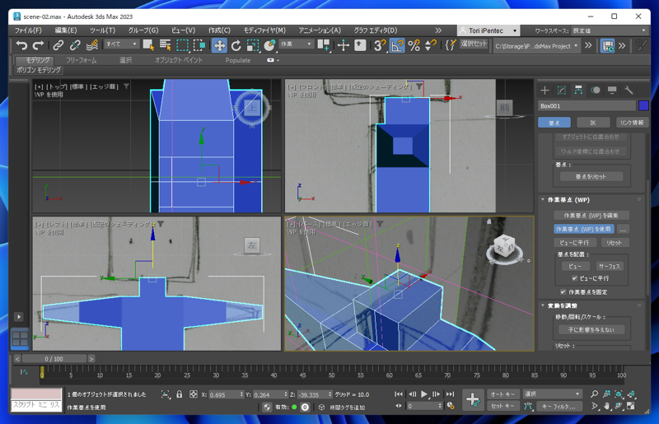
Task: Click the IK hierarchy button
Action: point(593,123)
